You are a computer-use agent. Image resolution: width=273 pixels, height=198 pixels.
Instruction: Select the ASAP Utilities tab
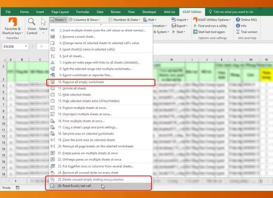click(192, 12)
